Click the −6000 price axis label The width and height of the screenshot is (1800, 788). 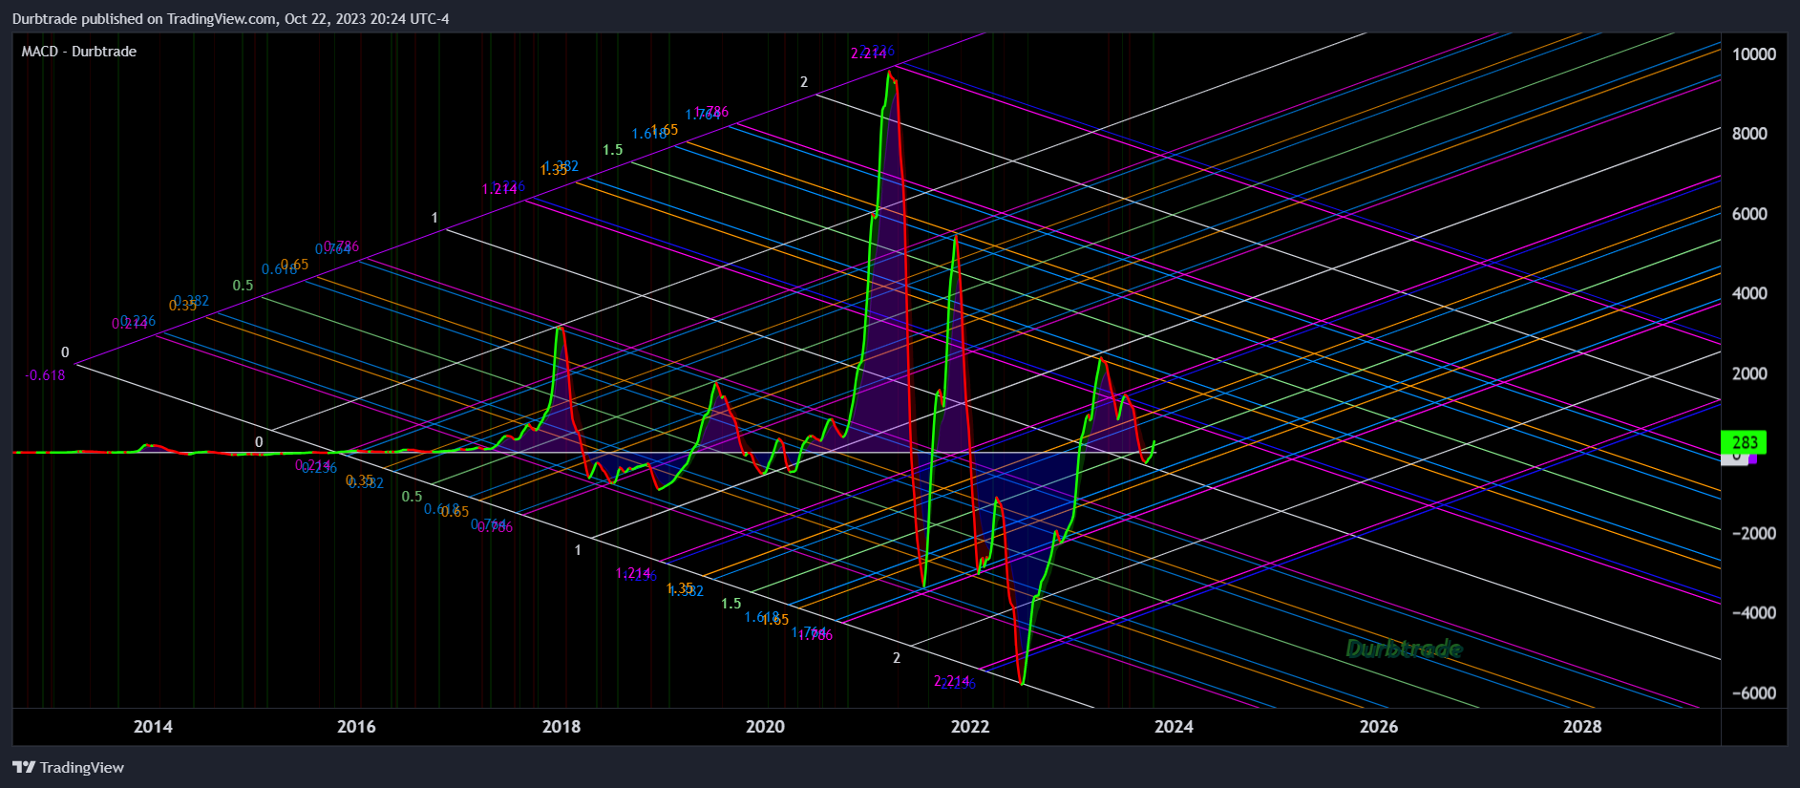[1754, 693]
